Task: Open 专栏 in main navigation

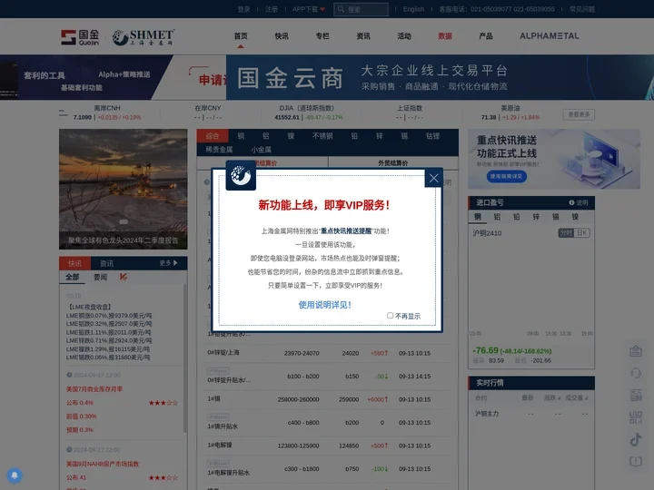Action: pyautogui.click(x=322, y=36)
